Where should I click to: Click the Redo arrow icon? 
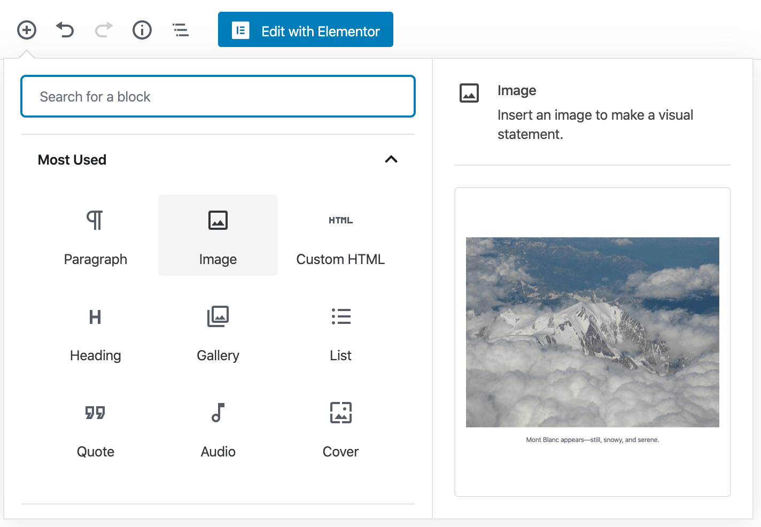point(104,30)
